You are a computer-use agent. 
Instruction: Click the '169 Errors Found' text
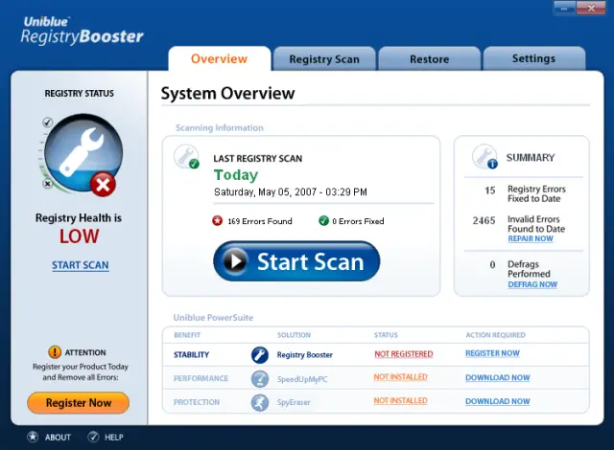[260, 221]
